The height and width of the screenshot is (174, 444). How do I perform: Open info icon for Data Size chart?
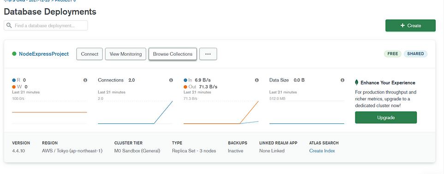[343, 81]
